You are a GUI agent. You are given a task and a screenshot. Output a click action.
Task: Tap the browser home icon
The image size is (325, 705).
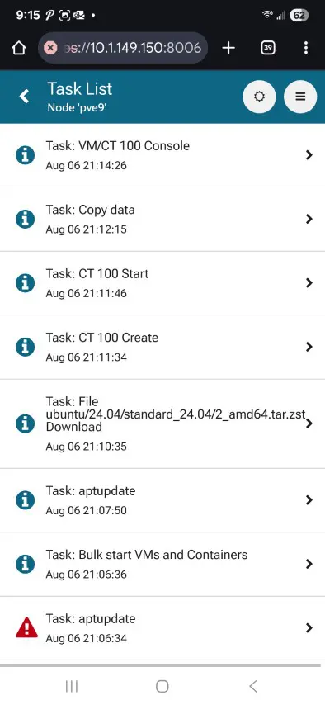pos(18,48)
